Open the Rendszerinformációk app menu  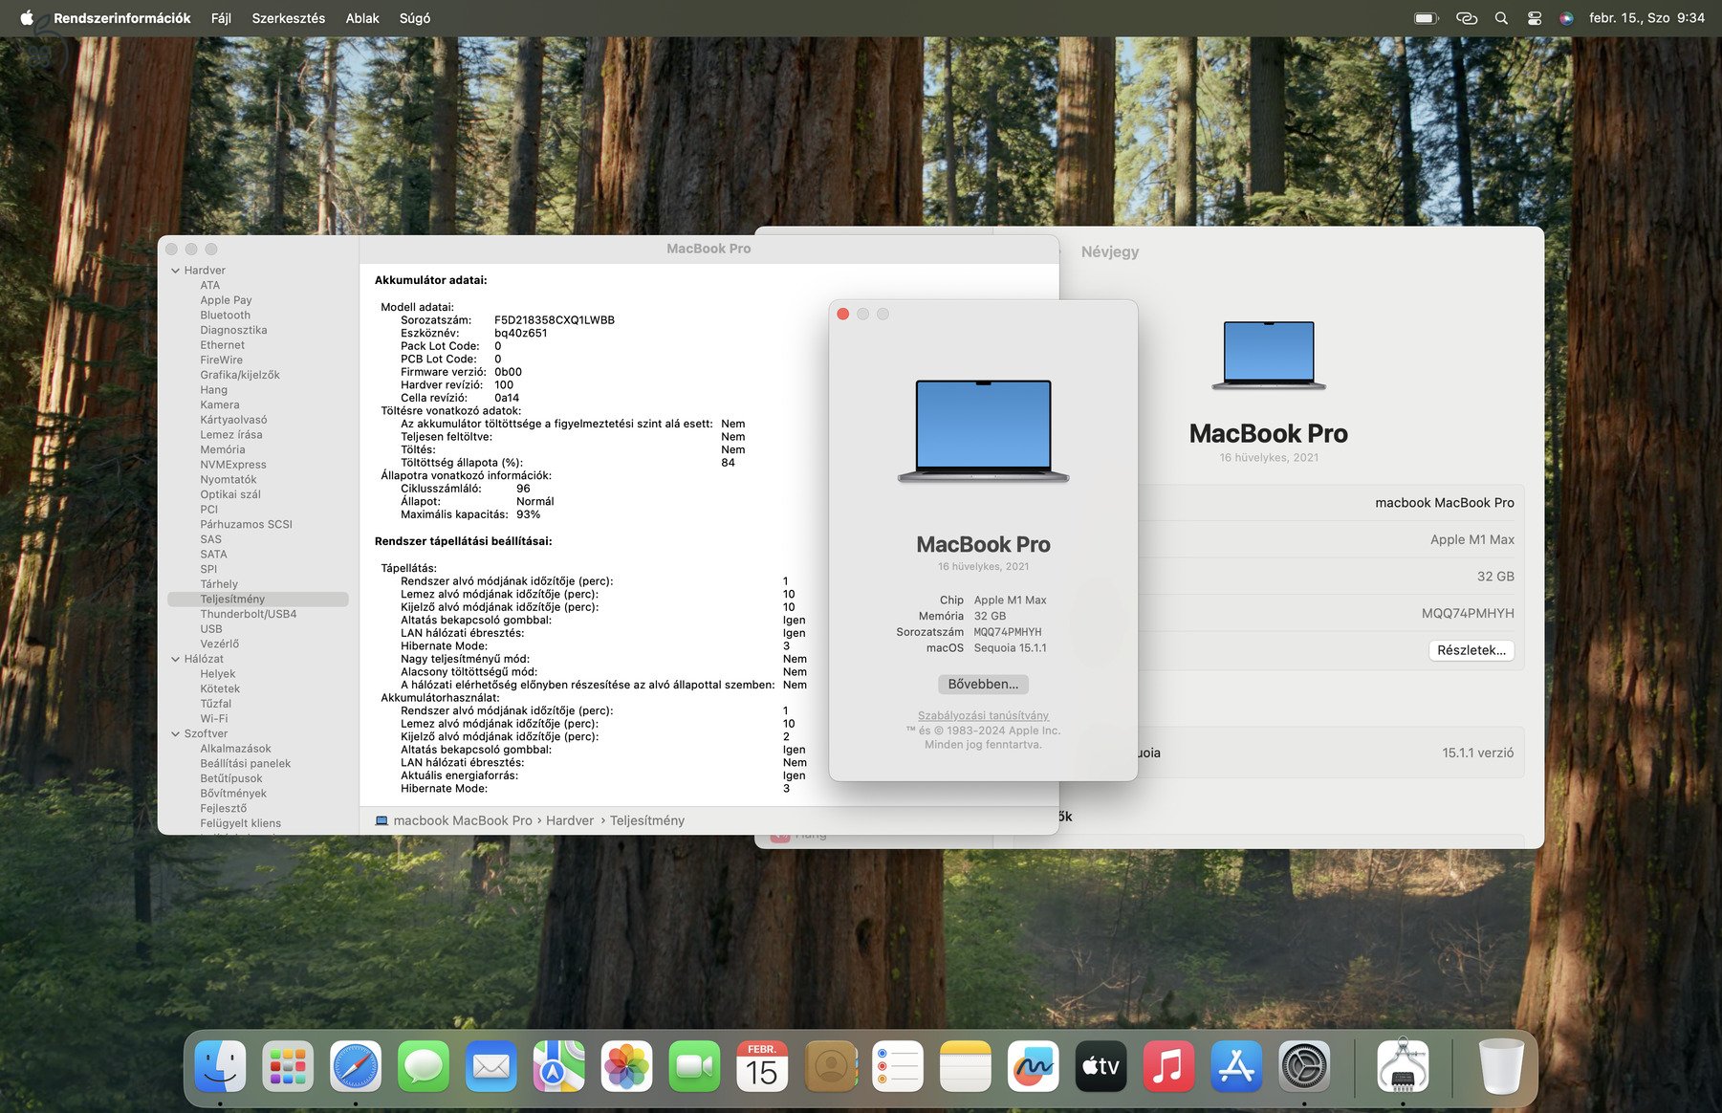click(x=122, y=18)
